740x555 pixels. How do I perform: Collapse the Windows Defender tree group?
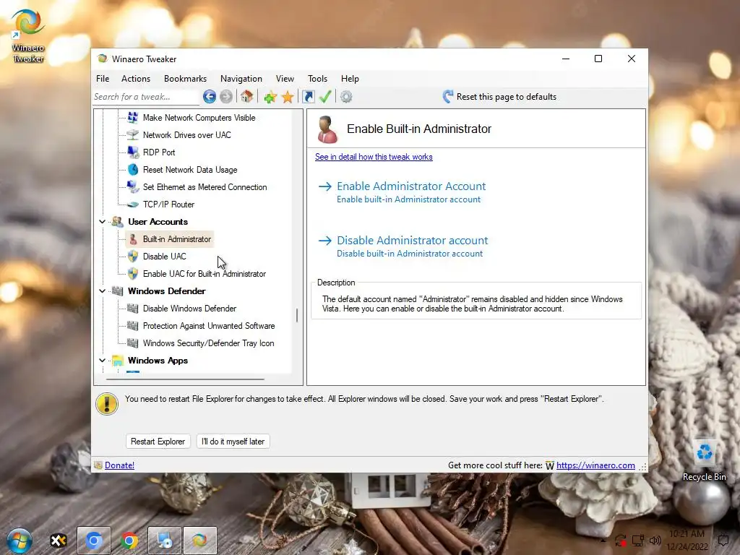(103, 291)
